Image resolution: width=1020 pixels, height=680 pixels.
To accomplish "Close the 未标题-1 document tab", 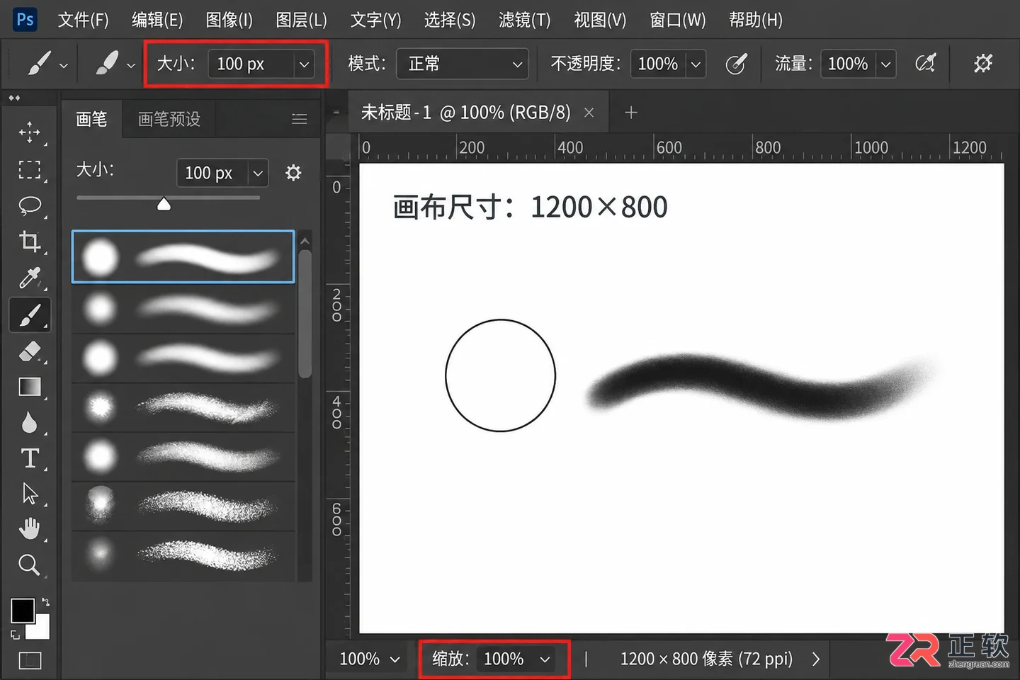I will [x=589, y=112].
